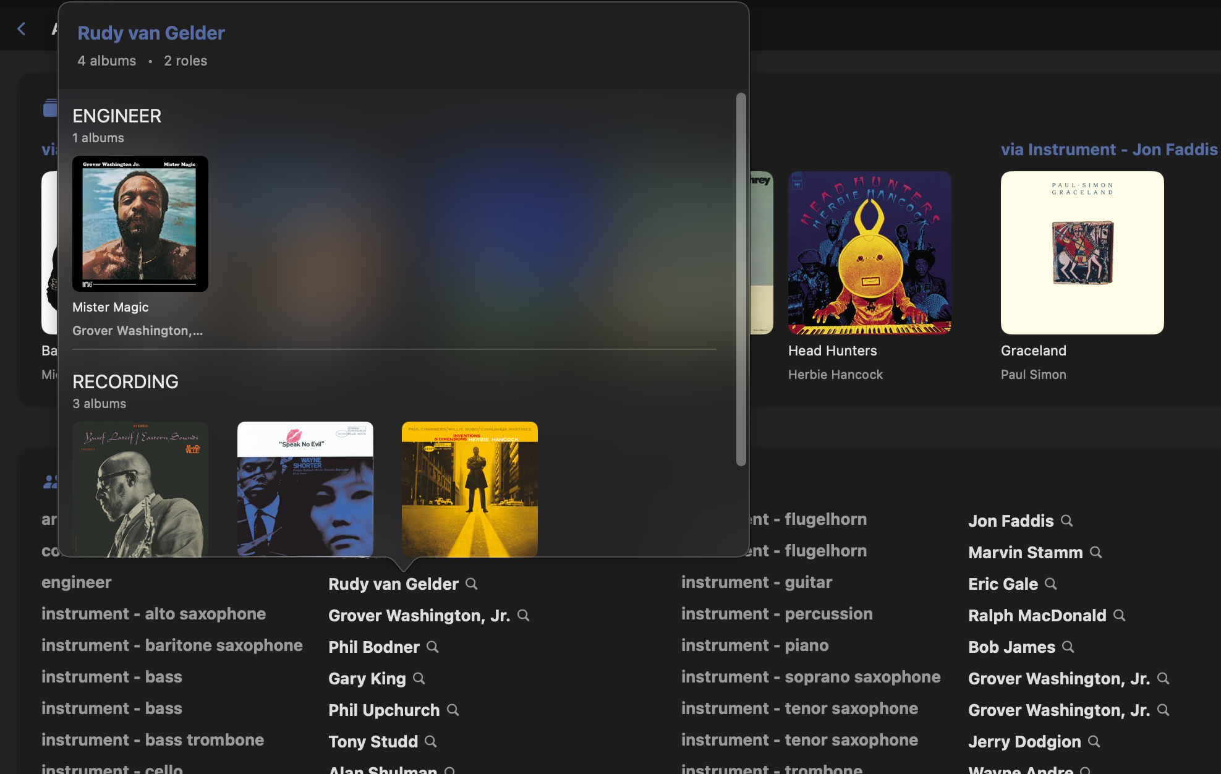Click the Ralph MacDonald name
The width and height of the screenshot is (1221, 774).
tap(1037, 615)
